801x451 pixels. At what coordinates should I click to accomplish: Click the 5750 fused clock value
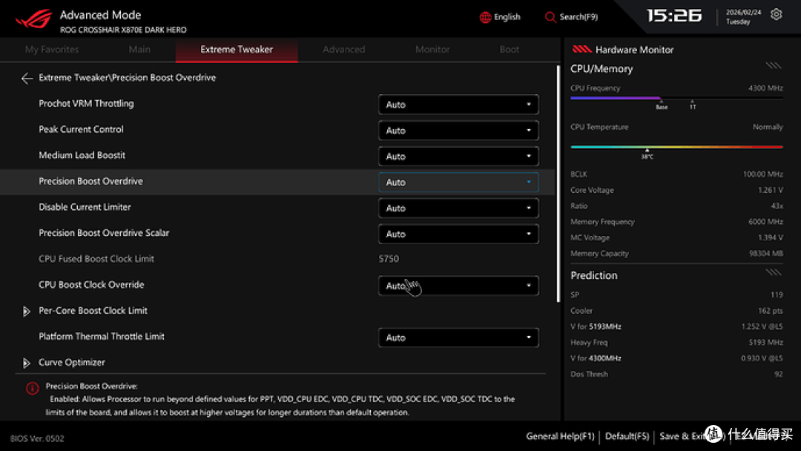(389, 259)
